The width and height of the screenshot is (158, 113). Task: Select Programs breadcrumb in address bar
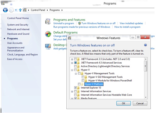click(x=55, y=10)
